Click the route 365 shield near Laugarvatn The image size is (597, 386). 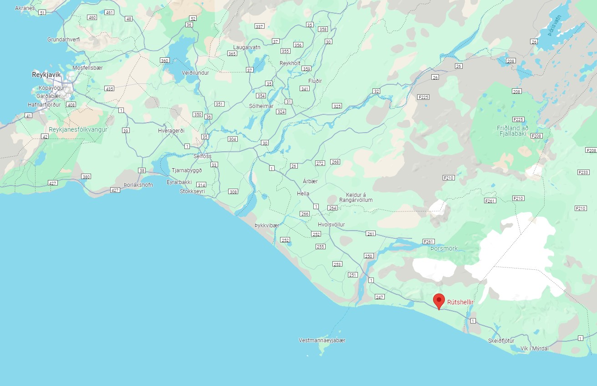(x=232, y=54)
